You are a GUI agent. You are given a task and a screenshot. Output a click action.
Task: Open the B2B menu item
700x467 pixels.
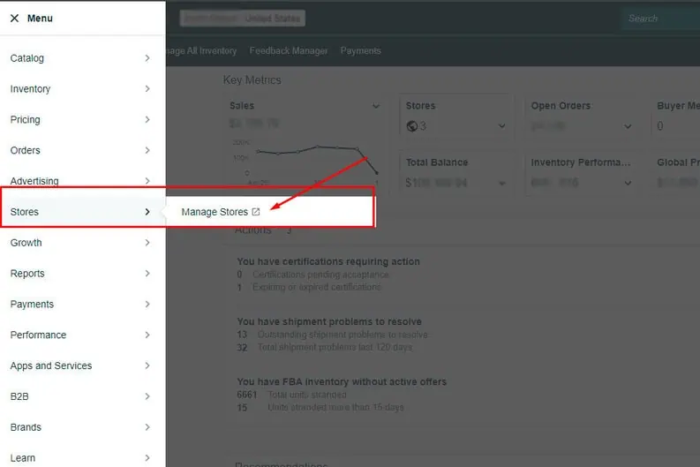point(83,396)
